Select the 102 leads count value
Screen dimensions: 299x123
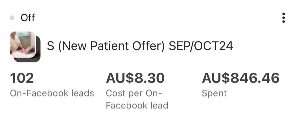click(22, 78)
